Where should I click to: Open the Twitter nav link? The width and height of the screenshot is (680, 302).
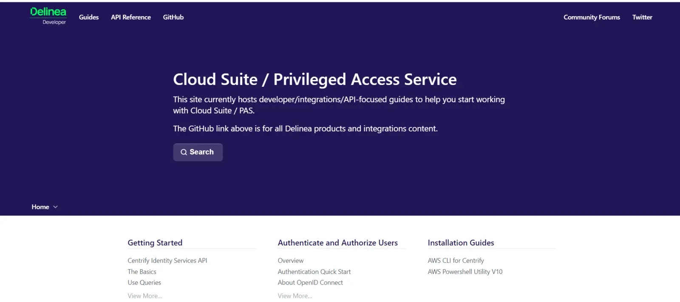click(642, 17)
